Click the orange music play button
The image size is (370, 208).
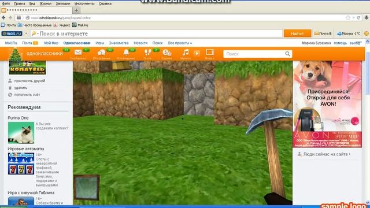click(x=197, y=53)
